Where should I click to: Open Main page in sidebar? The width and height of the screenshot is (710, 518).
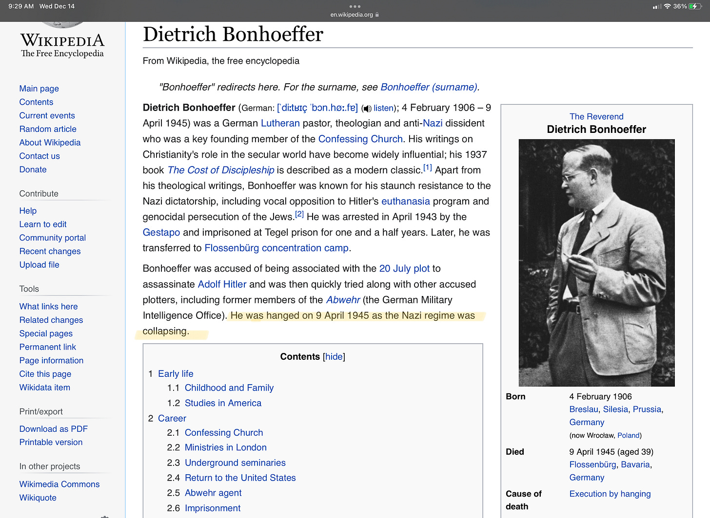[x=39, y=89]
